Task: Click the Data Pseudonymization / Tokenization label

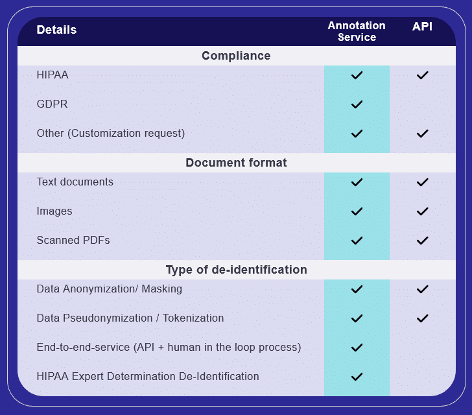Action: click(130, 318)
